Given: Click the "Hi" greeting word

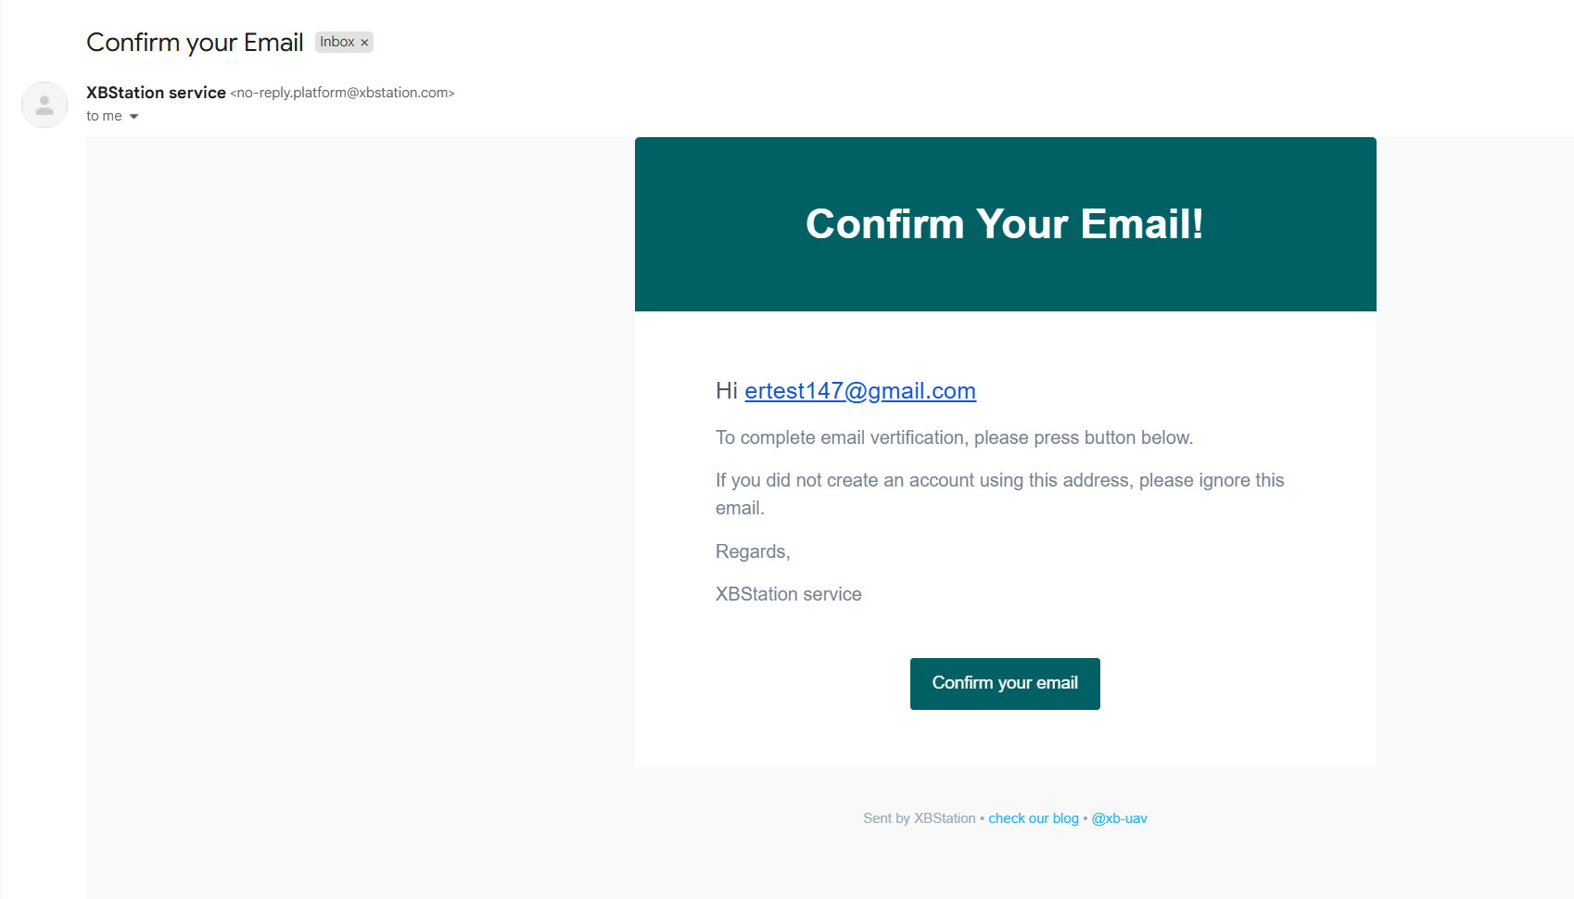Looking at the screenshot, I should [726, 391].
